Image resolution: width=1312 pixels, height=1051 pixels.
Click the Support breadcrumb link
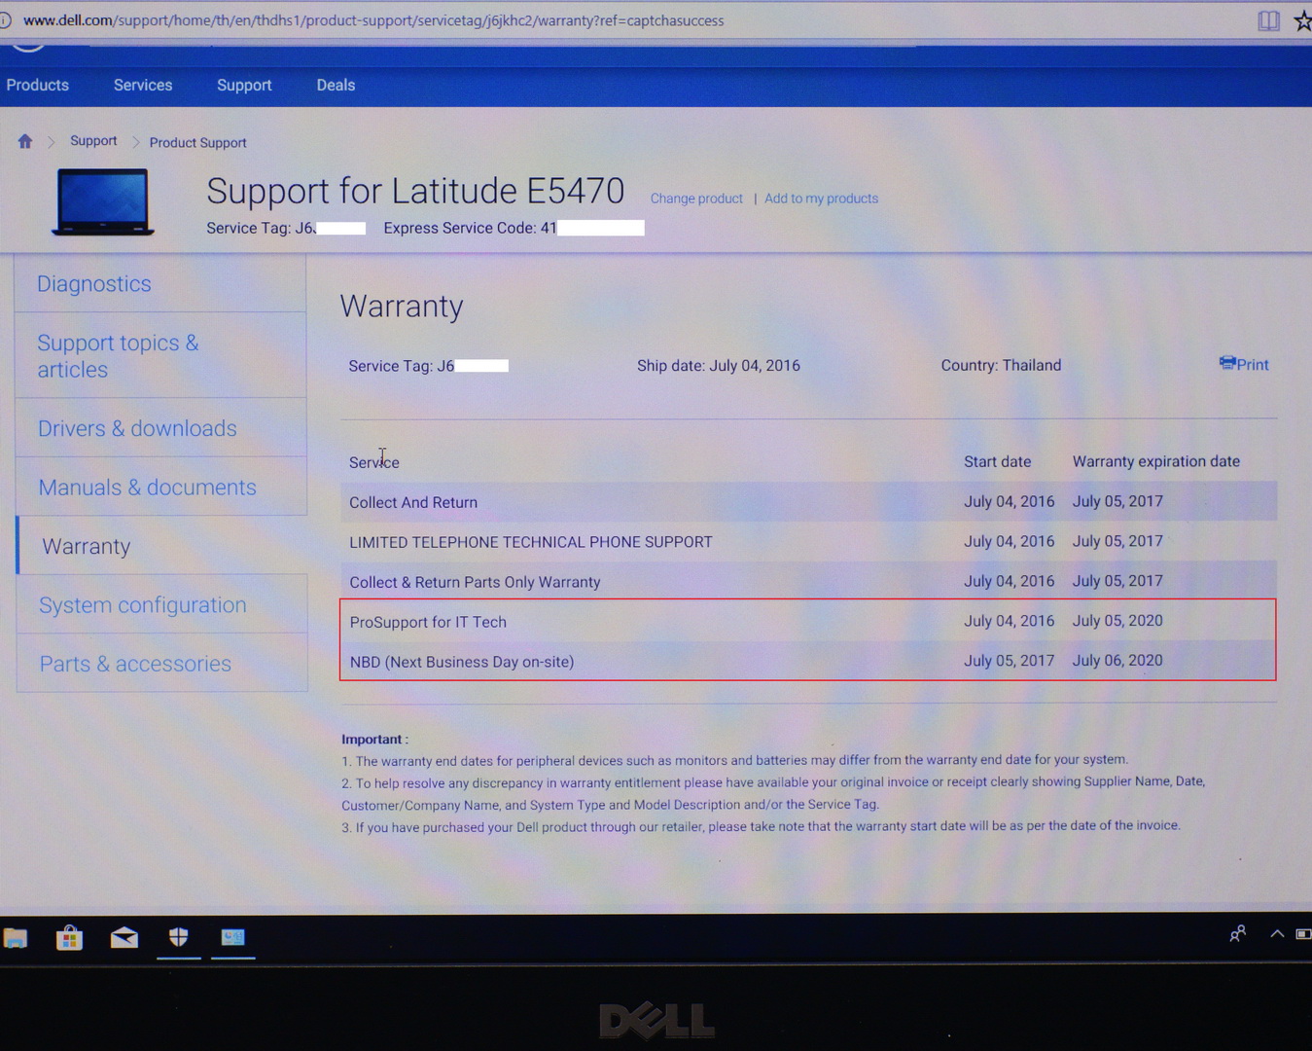click(x=93, y=141)
